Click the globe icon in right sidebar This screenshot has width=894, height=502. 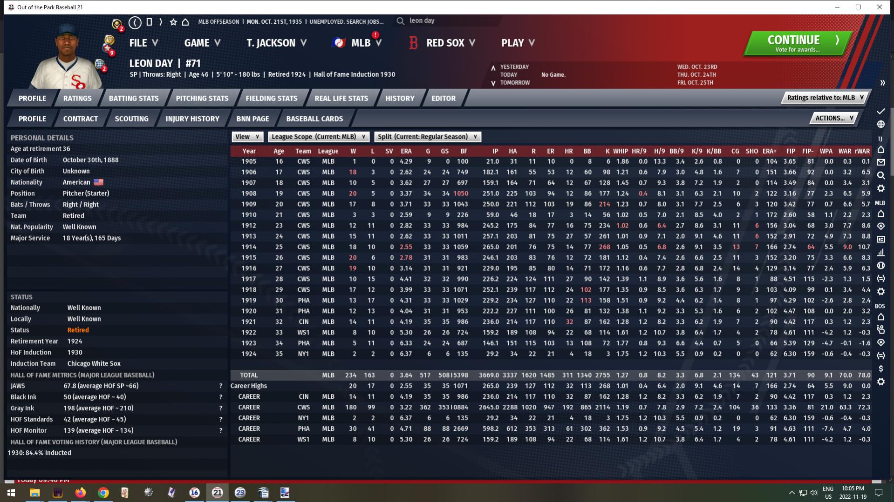(x=880, y=124)
